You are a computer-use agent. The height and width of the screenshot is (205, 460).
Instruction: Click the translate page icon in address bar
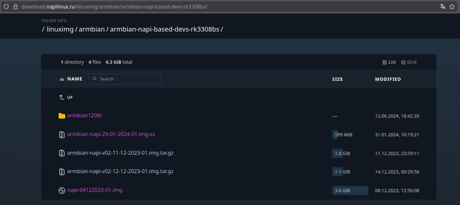tap(443, 7)
